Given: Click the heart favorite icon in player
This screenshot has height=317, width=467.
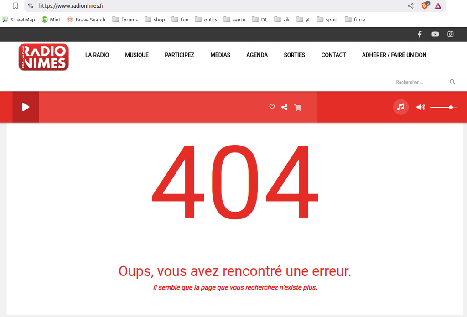Looking at the screenshot, I should pos(272,107).
